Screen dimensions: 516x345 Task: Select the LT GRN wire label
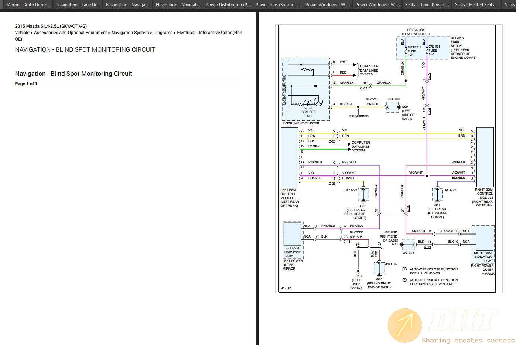click(314, 146)
